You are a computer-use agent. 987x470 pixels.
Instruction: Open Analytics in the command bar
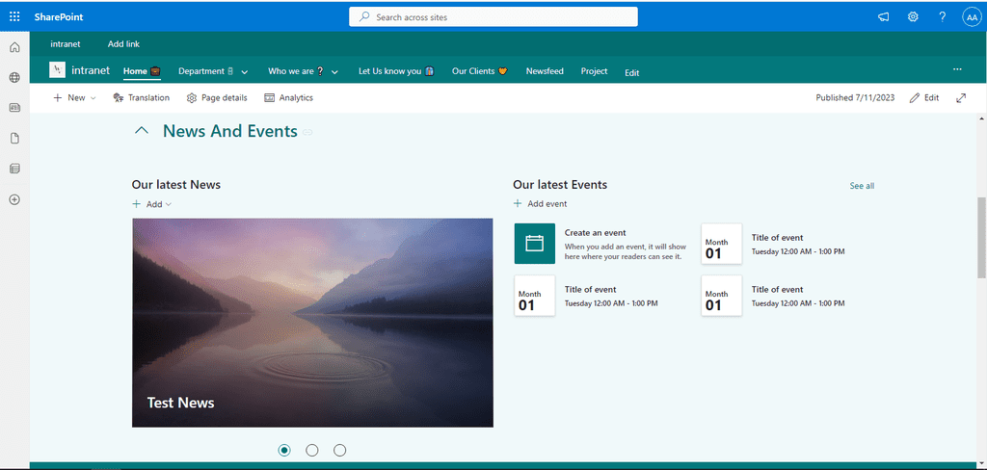[x=288, y=97]
